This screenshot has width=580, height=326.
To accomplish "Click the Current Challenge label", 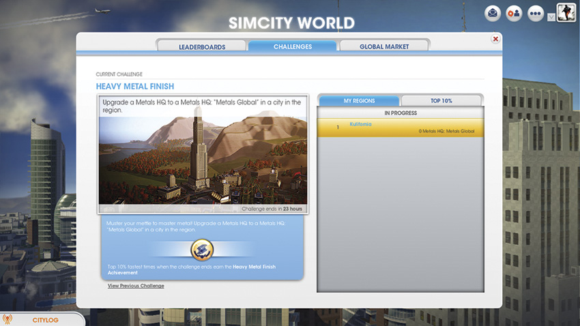I will (x=119, y=74).
